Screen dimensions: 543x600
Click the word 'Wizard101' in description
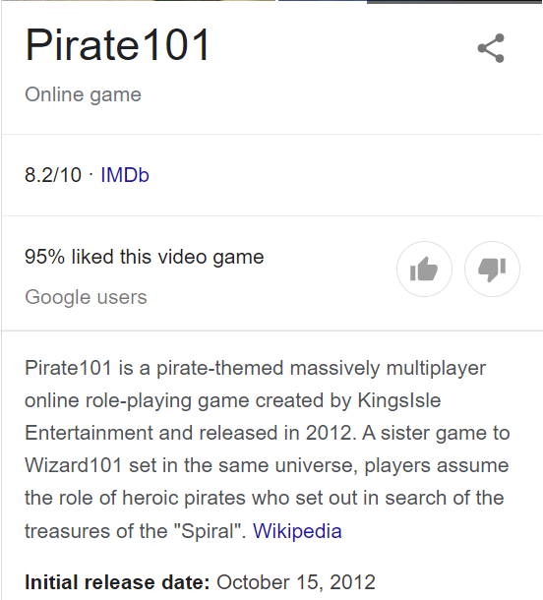(74, 465)
